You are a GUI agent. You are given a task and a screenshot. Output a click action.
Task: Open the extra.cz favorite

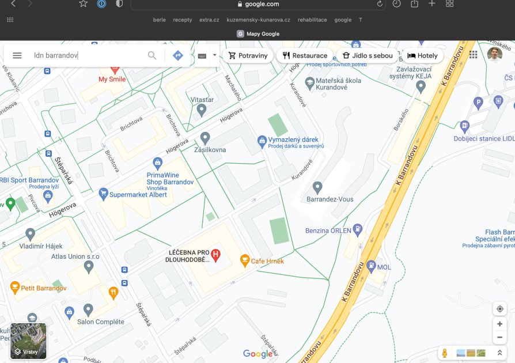point(209,20)
